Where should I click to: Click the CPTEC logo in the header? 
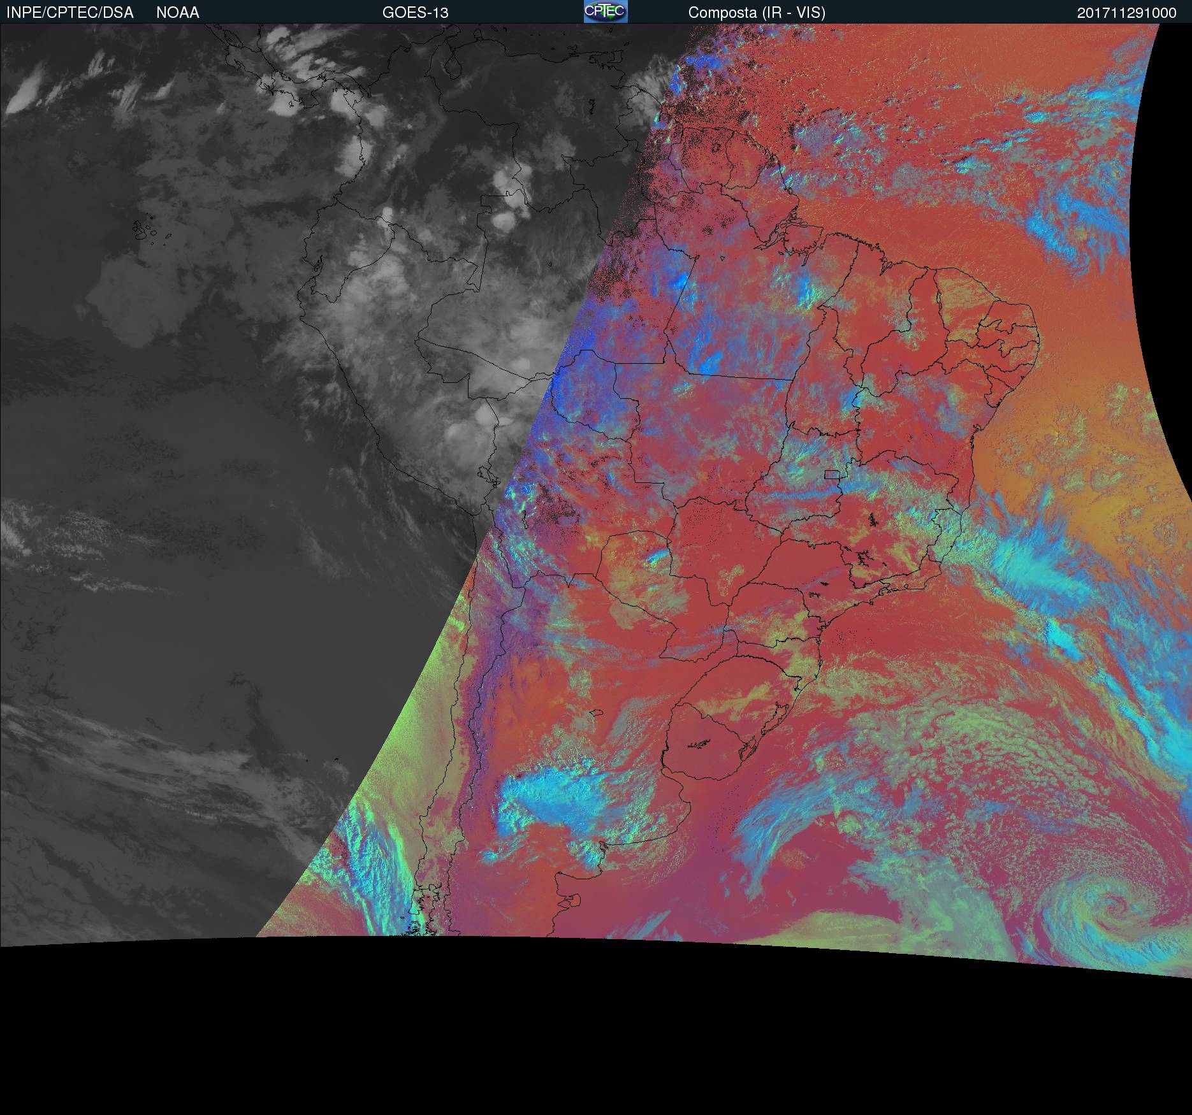tap(606, 11)
